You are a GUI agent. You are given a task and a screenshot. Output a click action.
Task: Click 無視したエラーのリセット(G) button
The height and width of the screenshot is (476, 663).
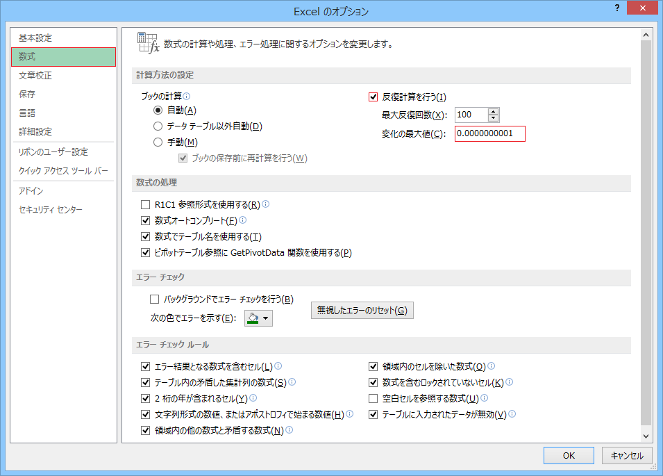[x=362, y=310]
